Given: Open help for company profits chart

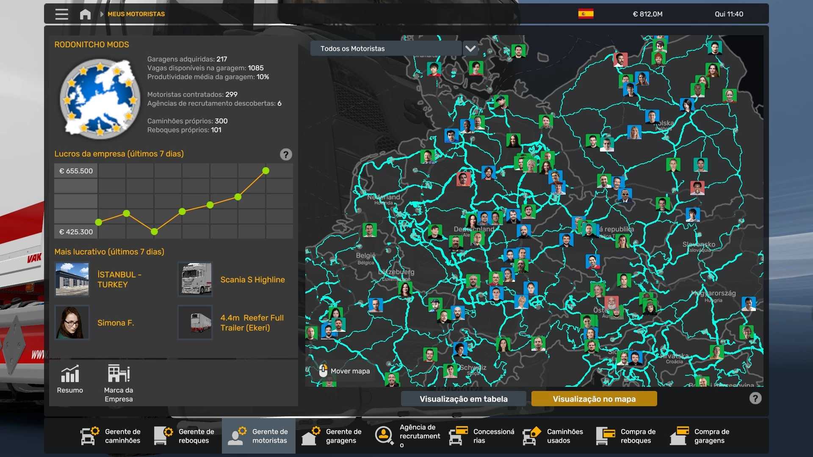Looking at the screenshot, I should 286,154.
